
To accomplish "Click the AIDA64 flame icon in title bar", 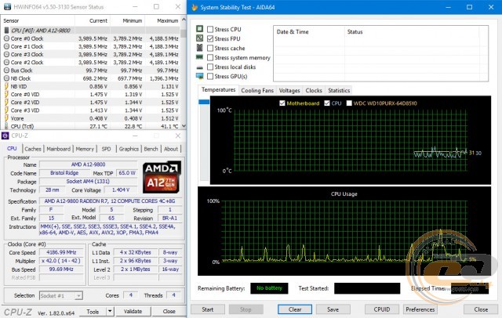I will click(195, 7).
